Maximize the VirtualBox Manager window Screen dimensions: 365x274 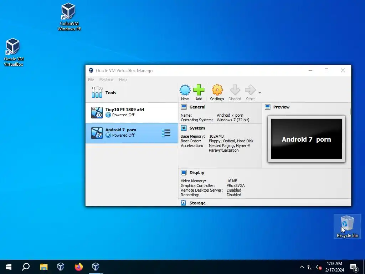(x=327, y=70)
